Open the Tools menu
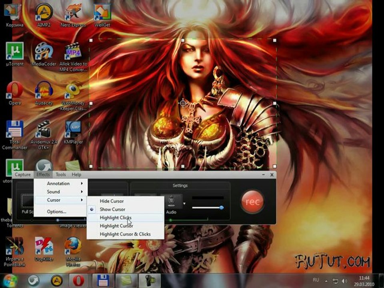This screenshot has height=288, width=384. click(61, 175)
